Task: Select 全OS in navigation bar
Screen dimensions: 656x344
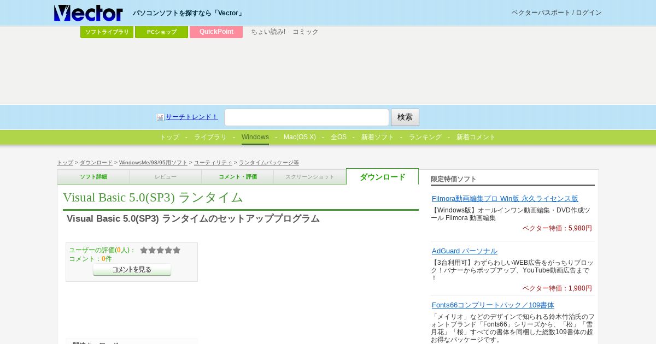Action: [x=338, y=137]
